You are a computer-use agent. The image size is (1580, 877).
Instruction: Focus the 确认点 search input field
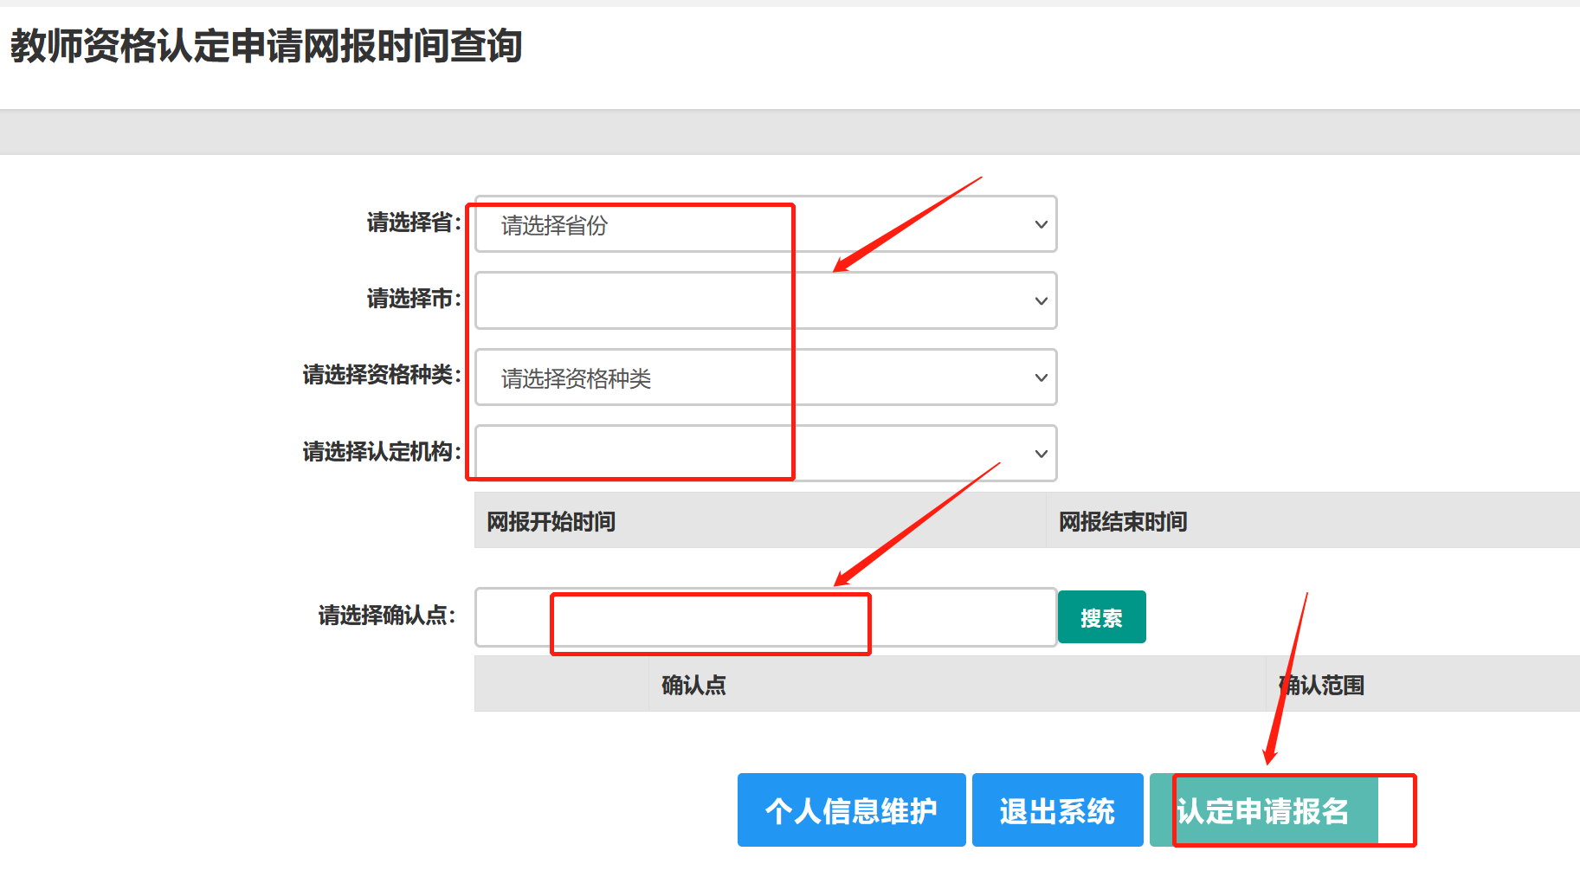[x=765, y=617]
